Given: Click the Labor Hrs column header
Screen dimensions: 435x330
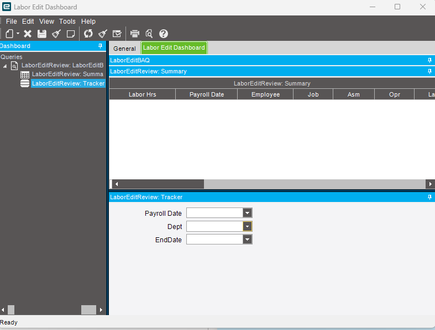Looking at the screenshot, I should tap(142, 94).
